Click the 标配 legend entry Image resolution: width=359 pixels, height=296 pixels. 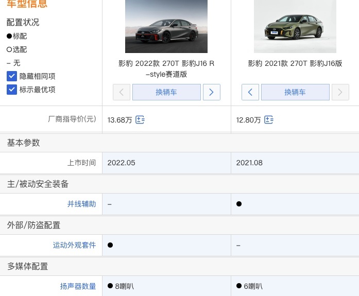[x=16, y=36]
